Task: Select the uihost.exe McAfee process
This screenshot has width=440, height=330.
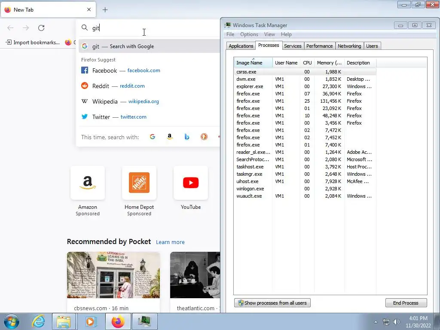Action: click(x=305, y=181)
